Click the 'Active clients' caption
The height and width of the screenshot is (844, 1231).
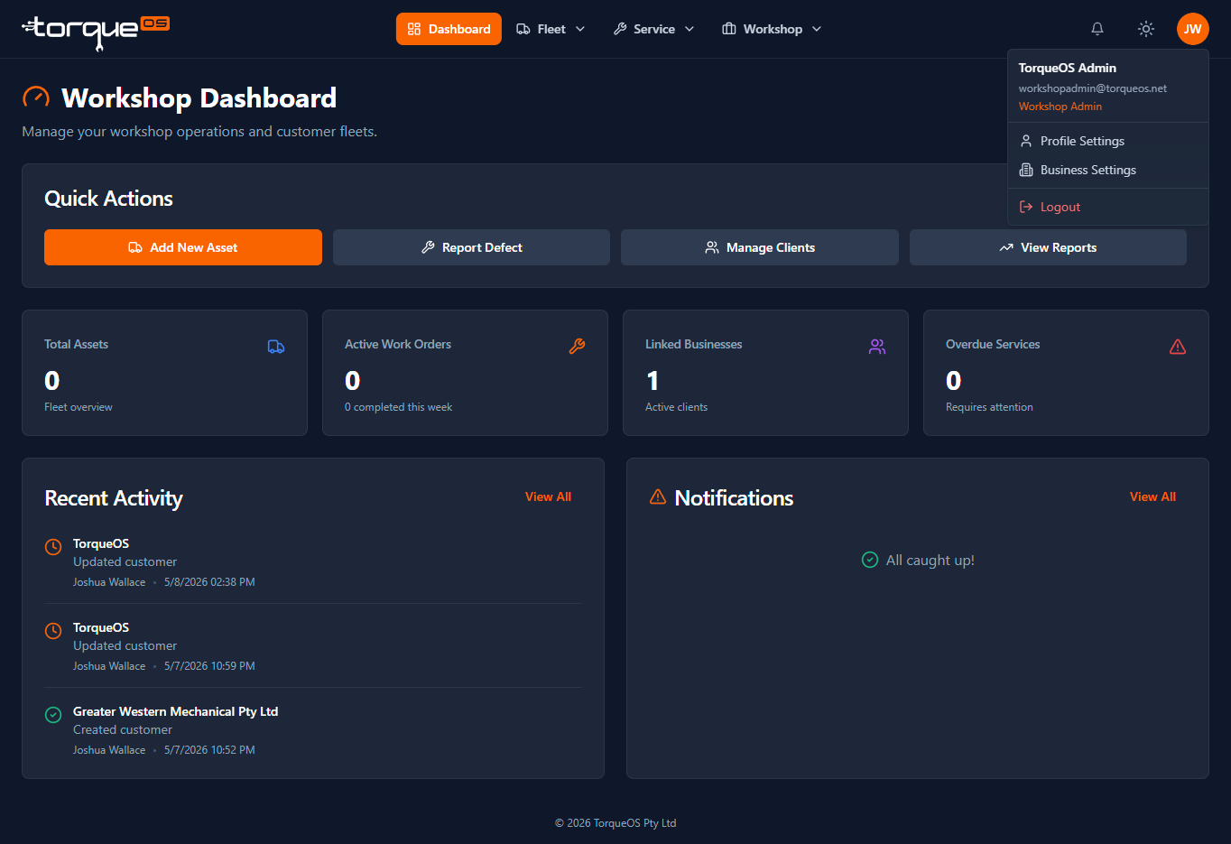[x=676, y=407]
